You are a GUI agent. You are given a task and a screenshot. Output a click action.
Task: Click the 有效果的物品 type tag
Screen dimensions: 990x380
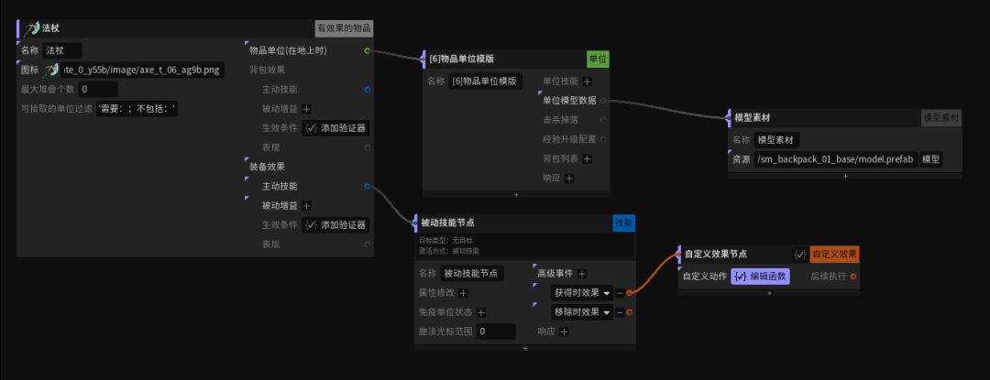[x=344, y=28]
